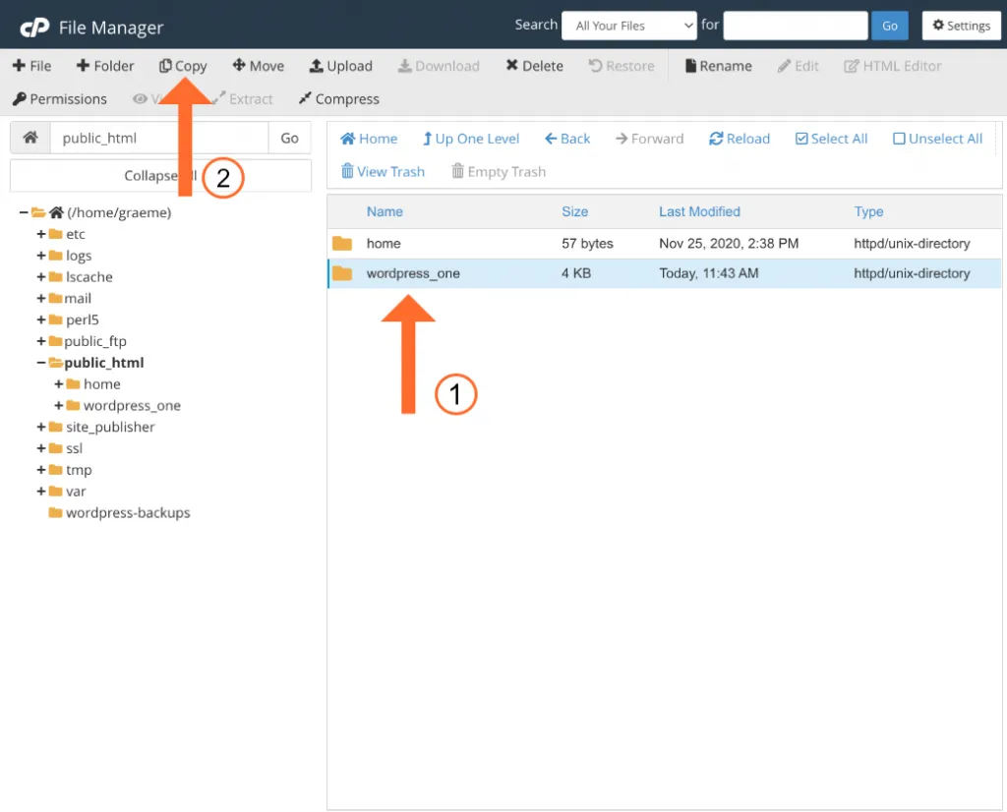Open the HTML Editor
This screenshot has width=1007, height=812.
tap(893, 66)
